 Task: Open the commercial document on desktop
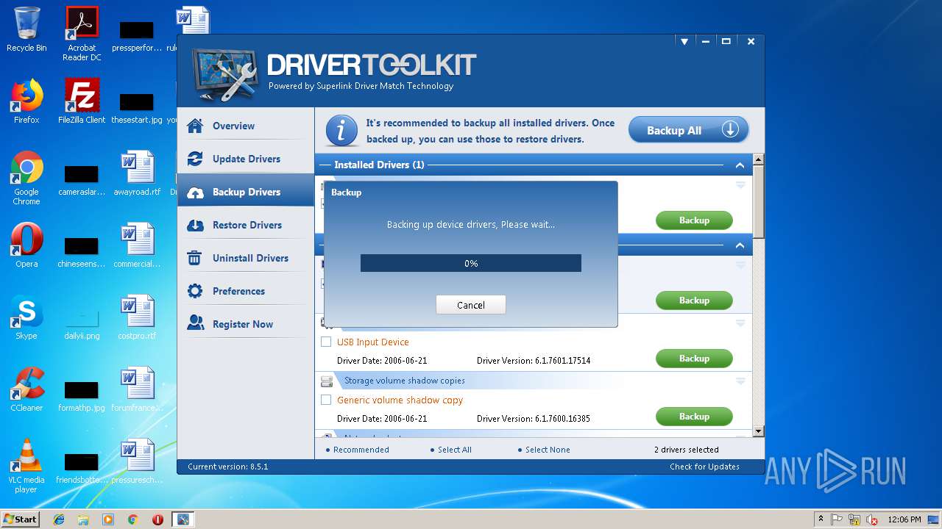coord(137,245)
